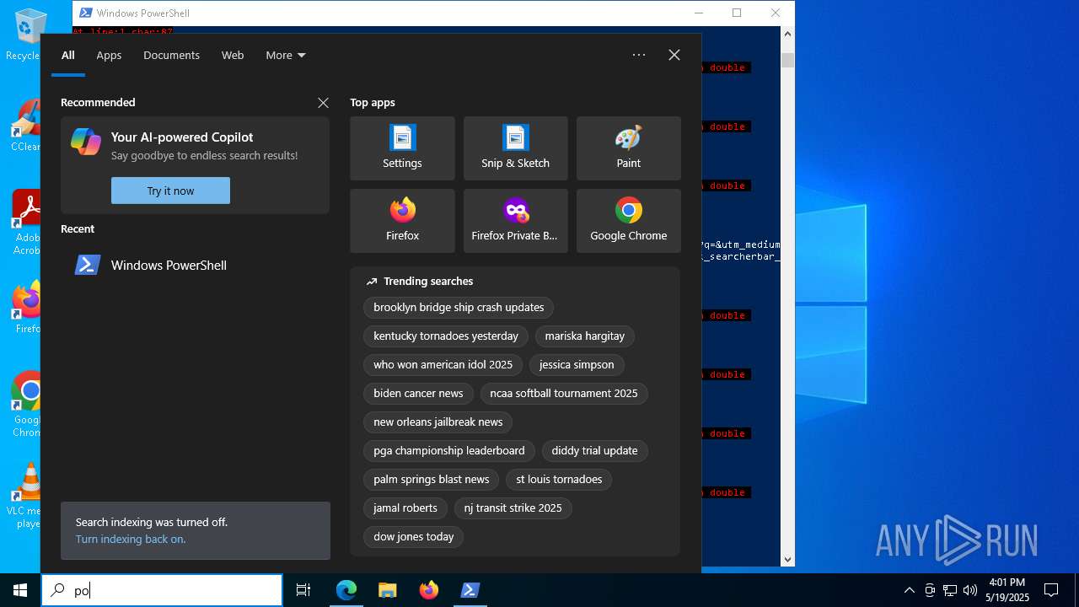Switch to Web search tab
1079x607 pixels.
[233, 55]
